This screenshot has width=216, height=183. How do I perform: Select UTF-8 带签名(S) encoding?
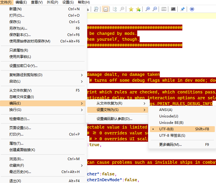click(x=182, y=136)
